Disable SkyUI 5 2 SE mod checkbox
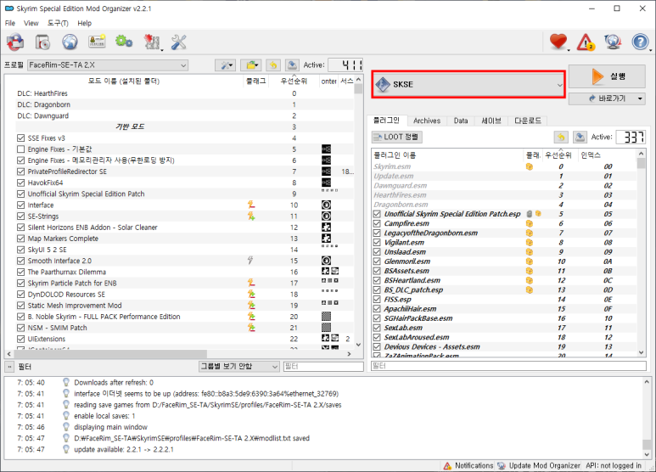This screenshot has height=472, width=656. (21, 250)
